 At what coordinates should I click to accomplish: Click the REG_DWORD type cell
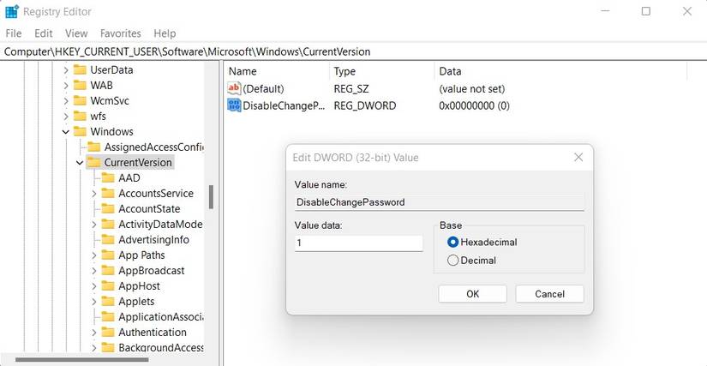(365, 106)
